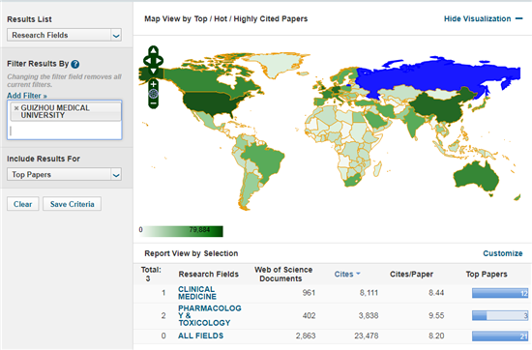Pan the map up
Screen dimensions: 532x350
[x=154, y=51]
